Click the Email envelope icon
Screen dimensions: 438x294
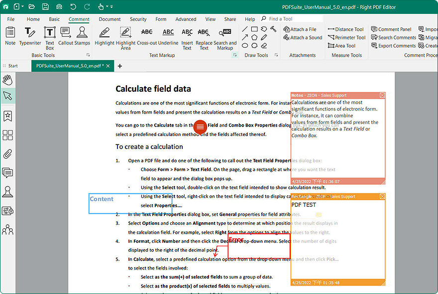(x=59, y=6)
